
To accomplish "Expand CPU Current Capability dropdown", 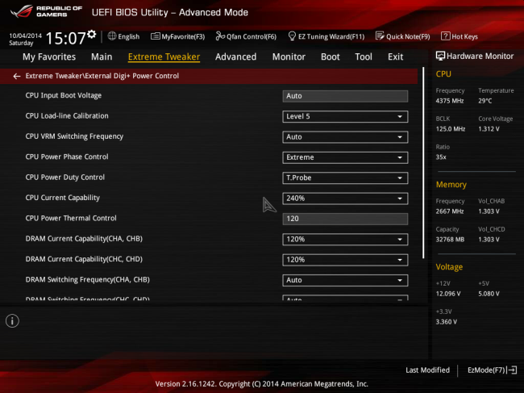I will [345, 199].
